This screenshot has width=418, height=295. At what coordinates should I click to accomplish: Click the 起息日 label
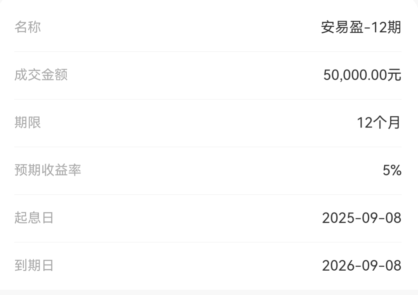(34, 218)
